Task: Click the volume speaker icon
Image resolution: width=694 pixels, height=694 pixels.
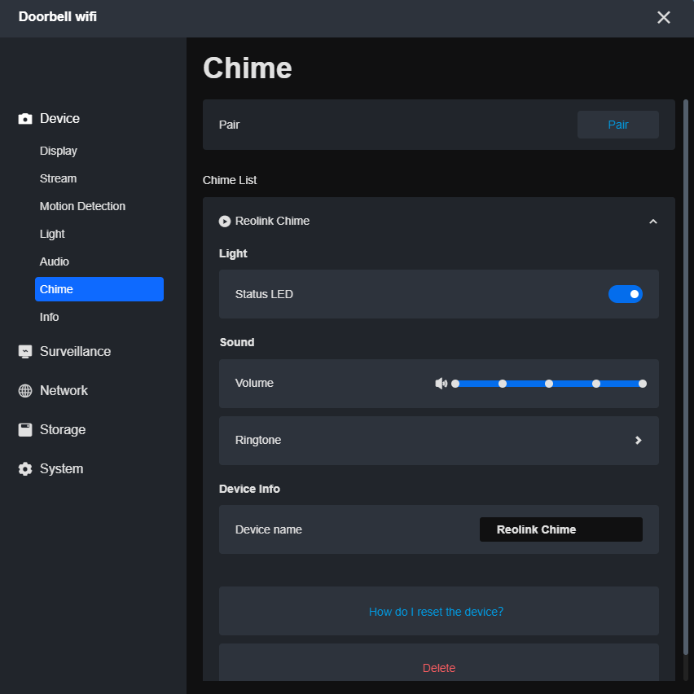Action: (x=441, y=384)
